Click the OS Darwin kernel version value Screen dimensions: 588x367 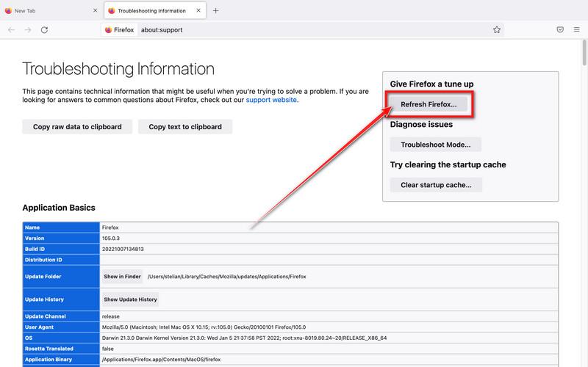pyautogui.click(x=244, y=338)
